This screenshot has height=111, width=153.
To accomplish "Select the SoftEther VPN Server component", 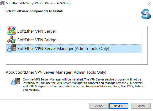I will (x=74, y=31).
